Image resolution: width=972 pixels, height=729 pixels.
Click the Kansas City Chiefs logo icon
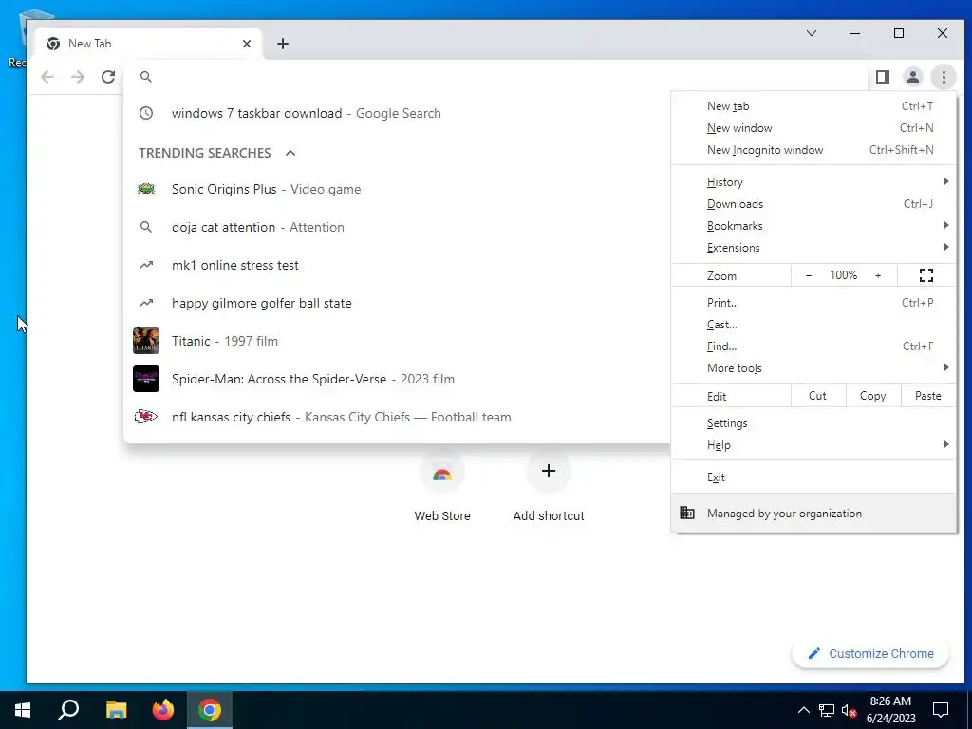click(146, 417)
